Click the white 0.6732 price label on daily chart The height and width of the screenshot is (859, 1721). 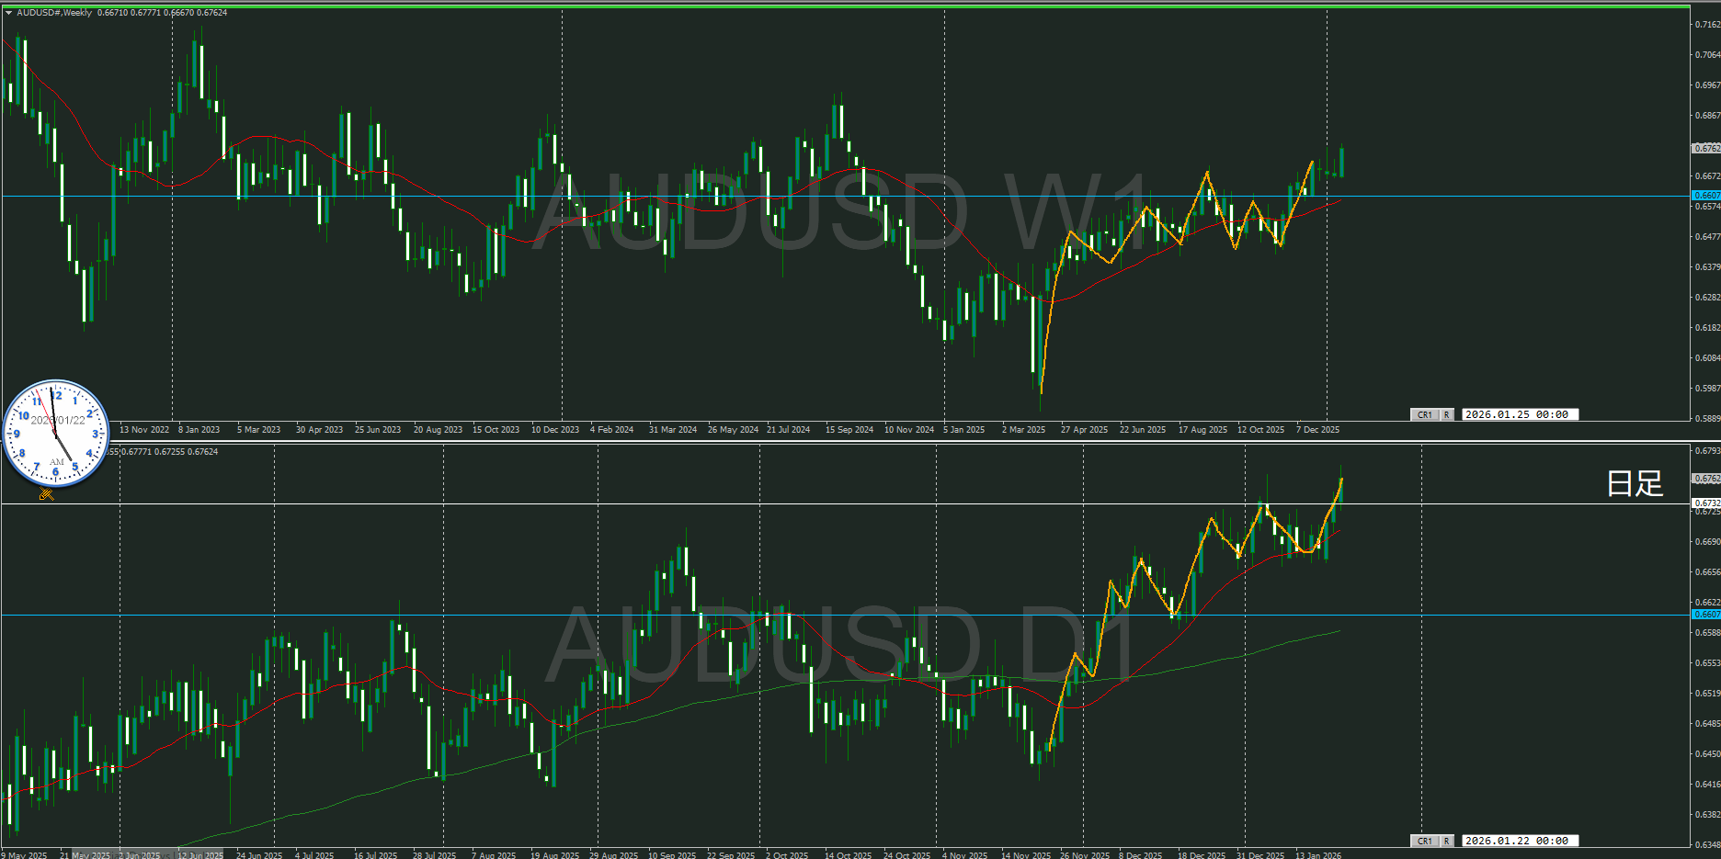click(x=1706, y=503)
